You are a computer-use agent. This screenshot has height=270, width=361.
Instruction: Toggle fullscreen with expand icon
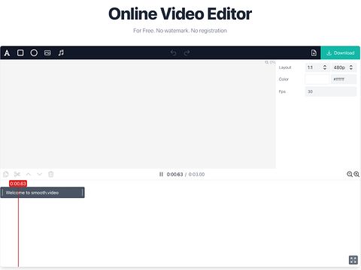pos(353,260)
